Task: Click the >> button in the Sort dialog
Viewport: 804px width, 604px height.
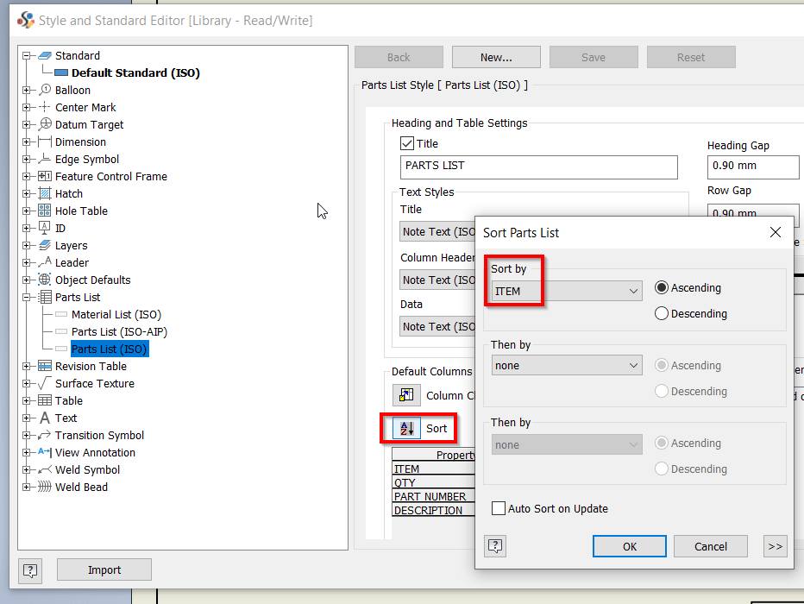Action: click(775, 545)
